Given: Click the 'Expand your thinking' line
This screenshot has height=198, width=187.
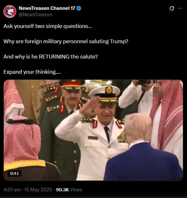Looking at the screenshot, I should [32, 72].
